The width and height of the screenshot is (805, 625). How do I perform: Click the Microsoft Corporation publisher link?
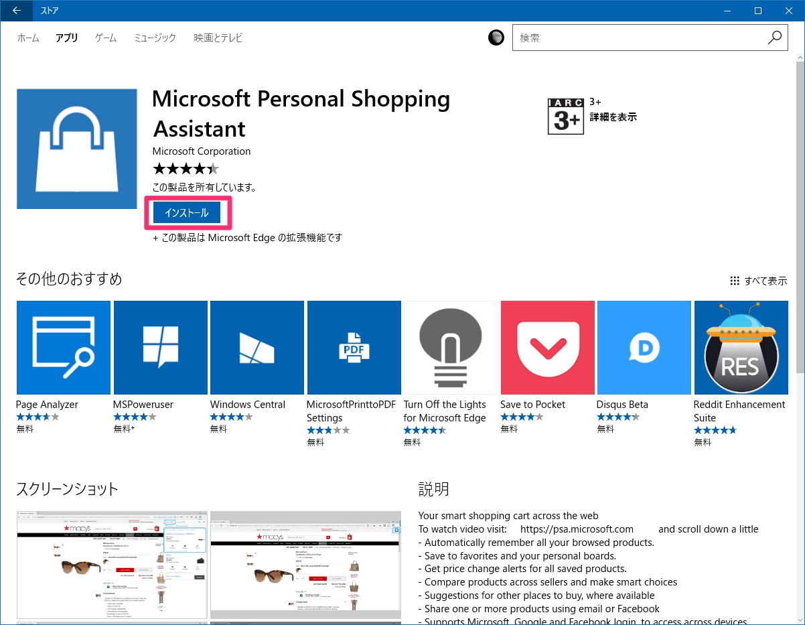coord(202,151)
